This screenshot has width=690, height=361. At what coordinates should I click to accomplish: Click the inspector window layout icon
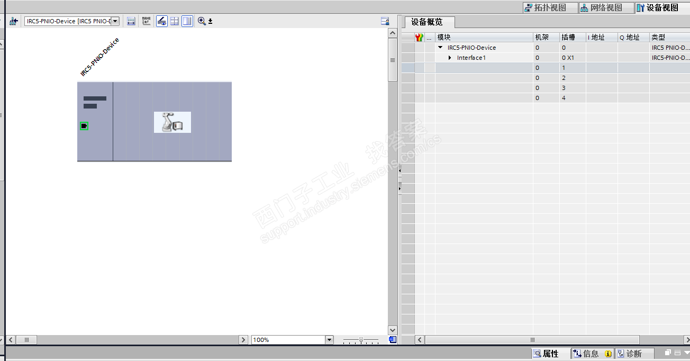tap(677, 353)
